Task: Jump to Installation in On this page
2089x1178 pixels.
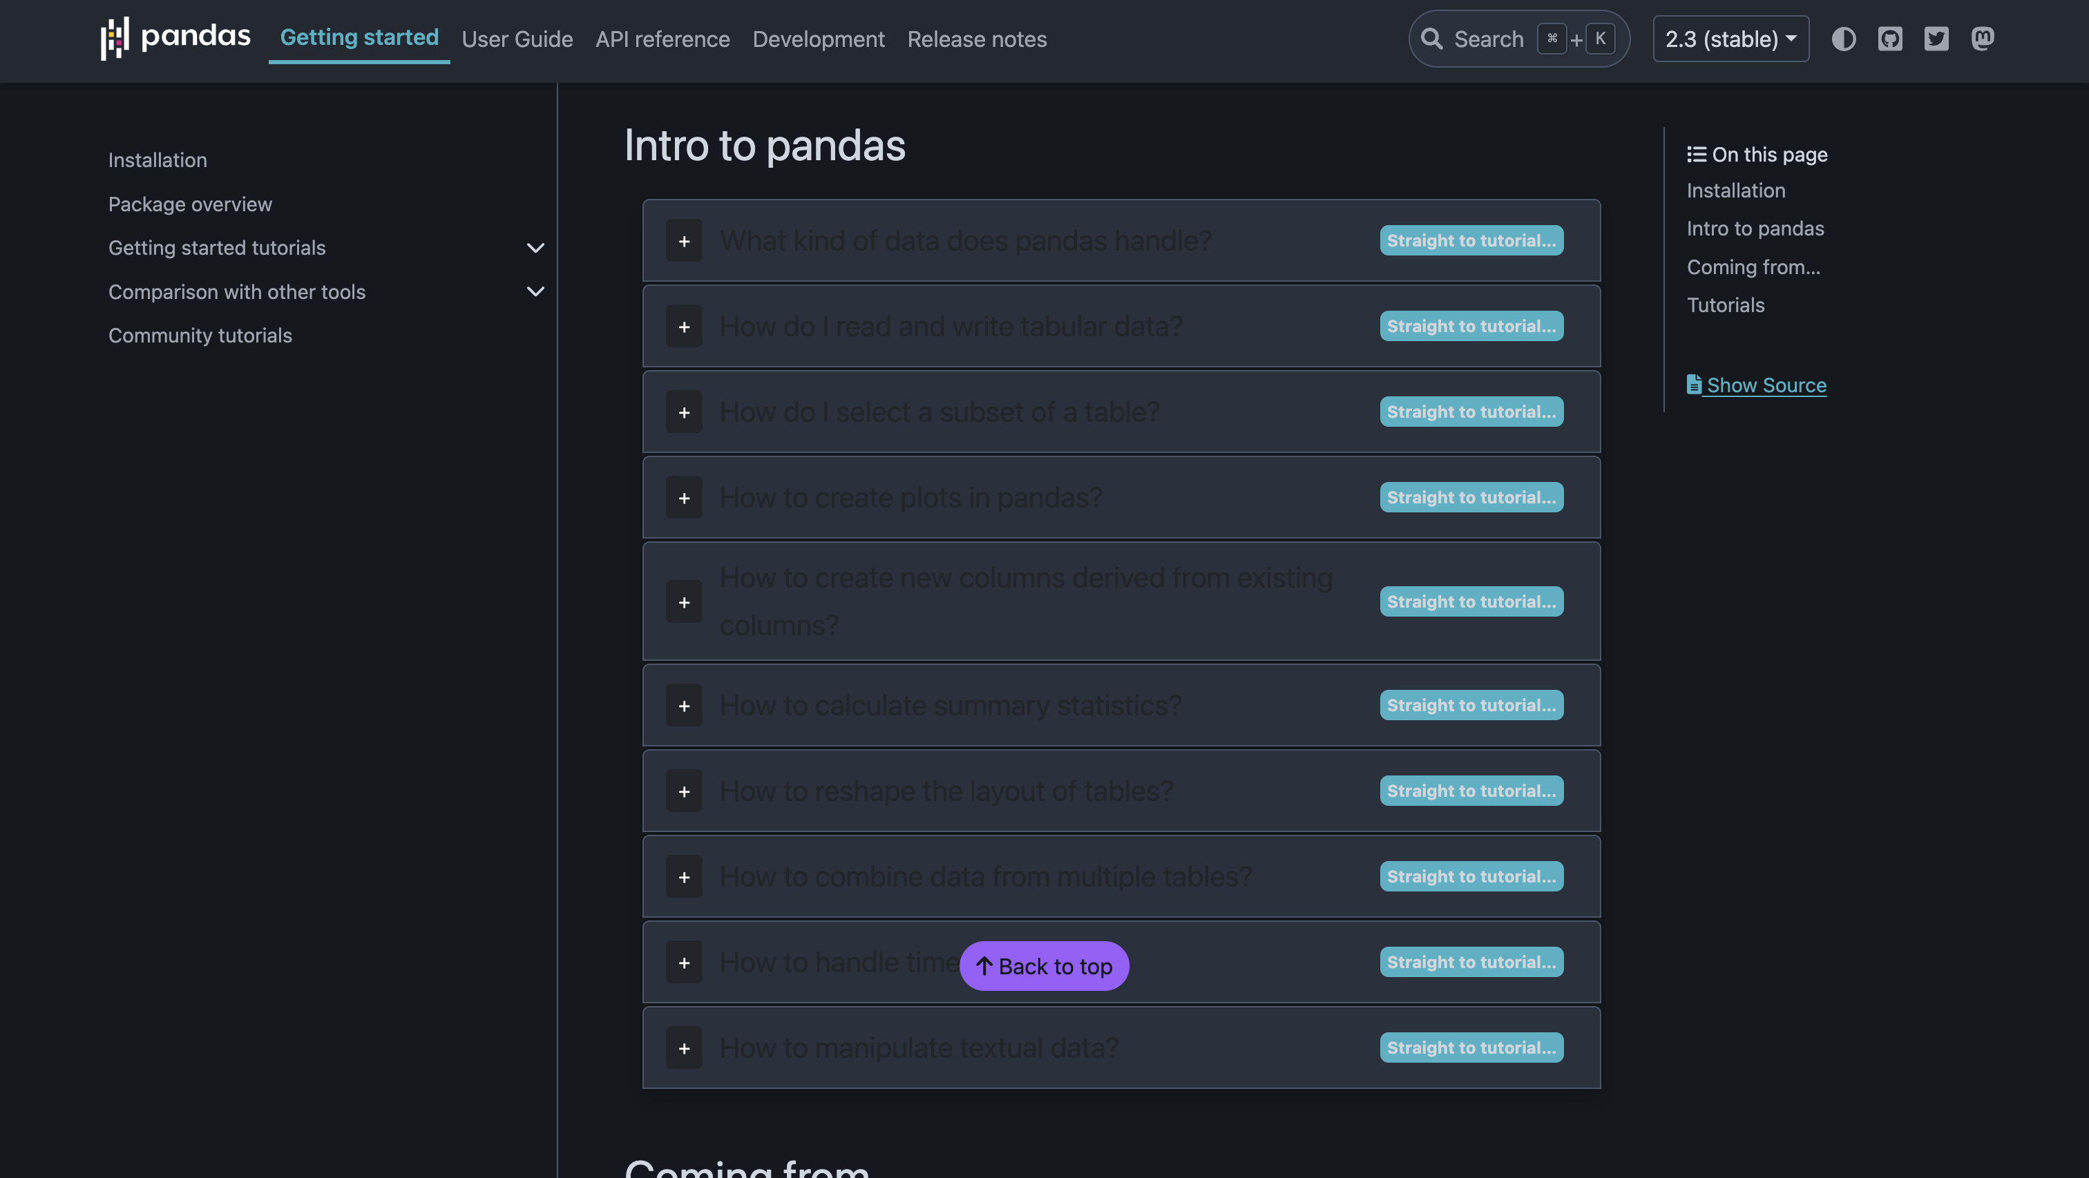Action: pos(1735,191)
